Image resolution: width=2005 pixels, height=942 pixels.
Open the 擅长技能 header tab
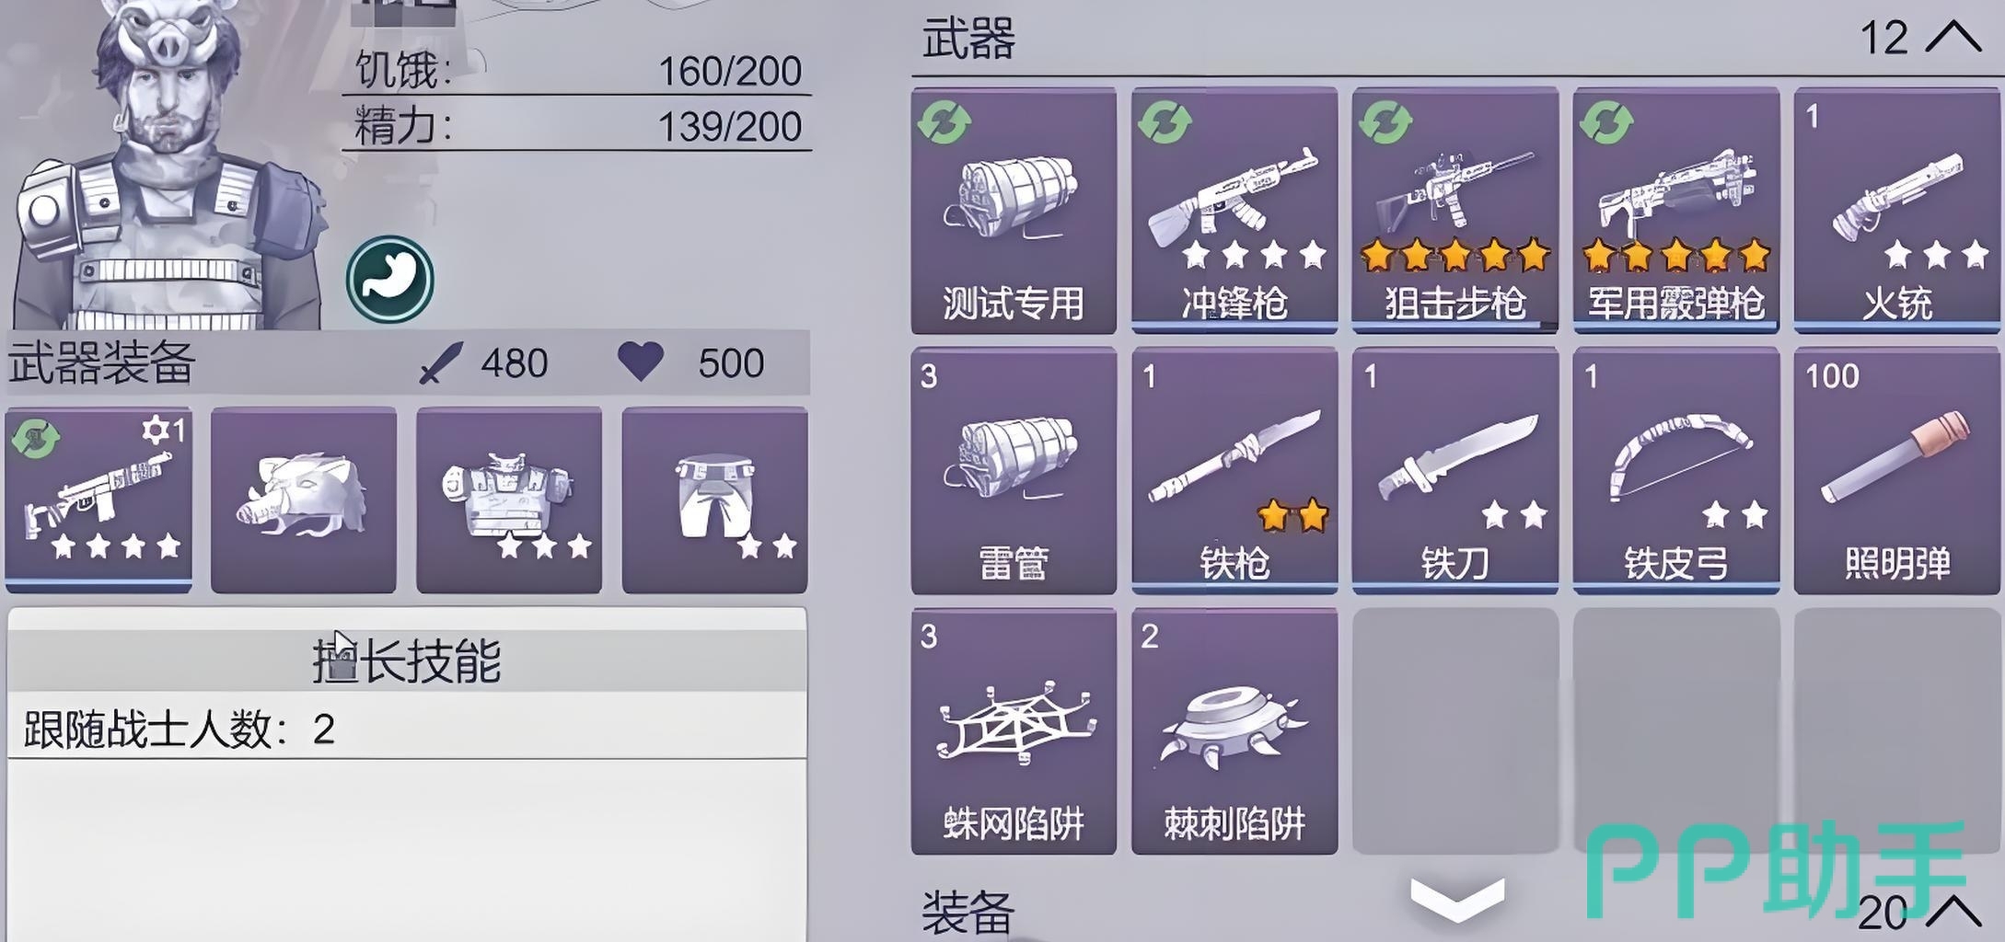coord(407,660)
